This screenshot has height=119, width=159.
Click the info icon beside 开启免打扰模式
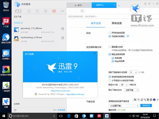coord(128,36)
